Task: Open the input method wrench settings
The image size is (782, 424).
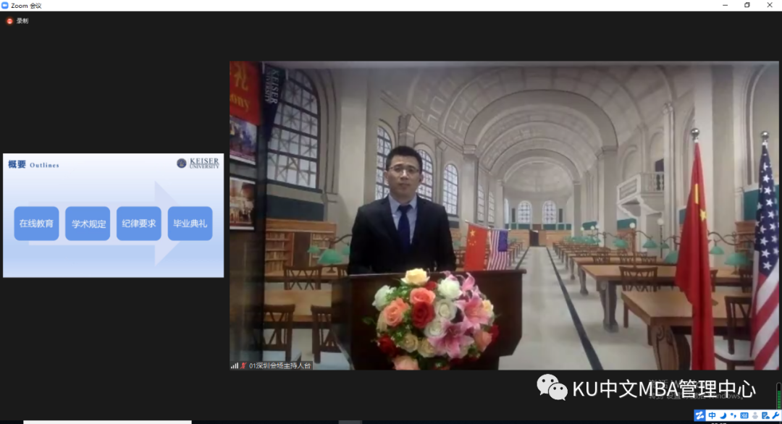Action: tap(775, 415)
